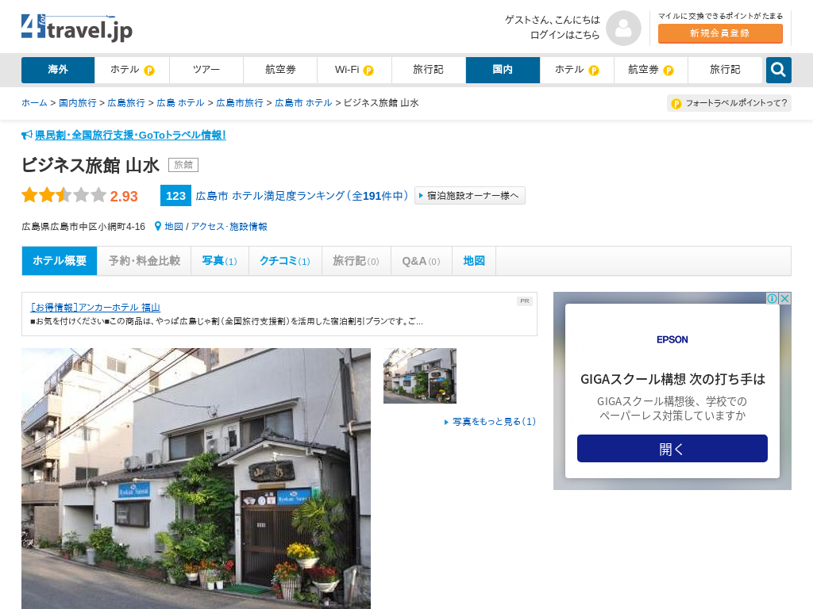The height and width of the screenshot is (609, 813).
Task: Click the 4travel.jp logo
Action: point(77,28)
